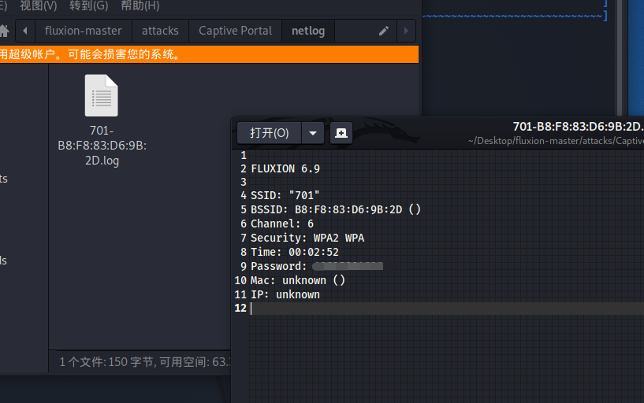This screenshot has height=403, width=644.
Task: Click the file name label 2D.log
Action: pyautogui.click(x=102, y=161)
